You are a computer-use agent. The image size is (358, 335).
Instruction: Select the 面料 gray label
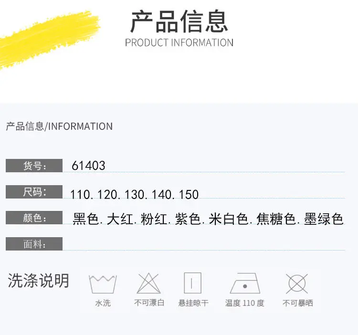pyautogui.click(x=34, y=244)
